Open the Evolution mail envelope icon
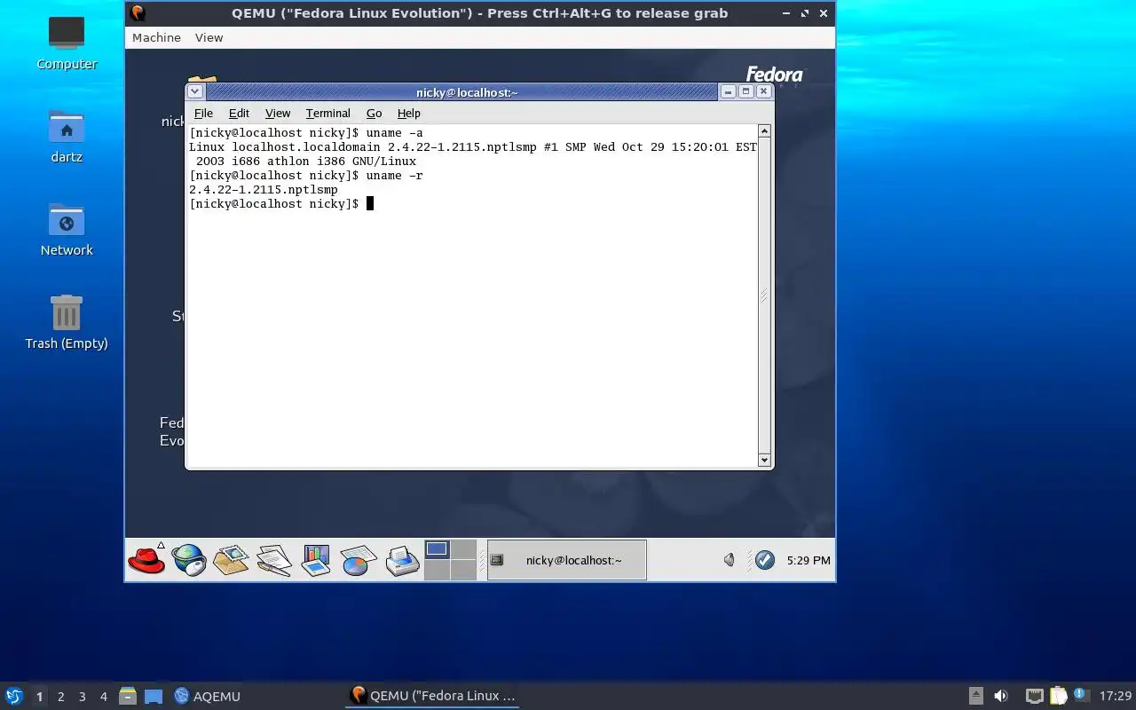The width and height of the screenshot is (1136, 710). (x=232, y=560)
